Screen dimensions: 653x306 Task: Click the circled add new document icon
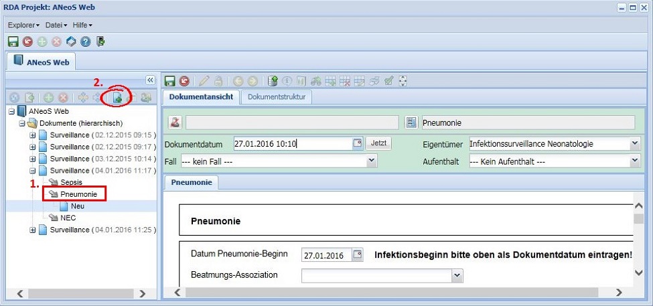(117, 98)
